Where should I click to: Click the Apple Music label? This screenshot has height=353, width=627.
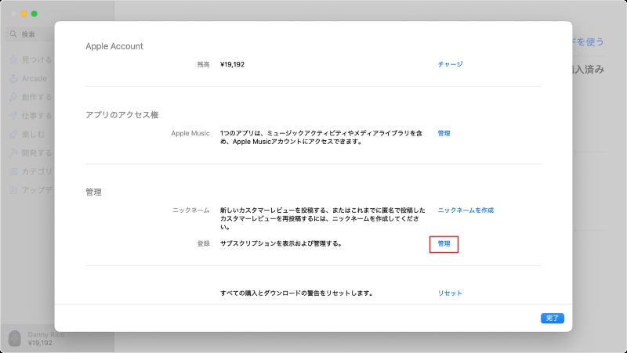click(190, 133)
